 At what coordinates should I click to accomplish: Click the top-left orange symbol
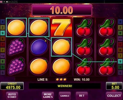click(16, 27)
